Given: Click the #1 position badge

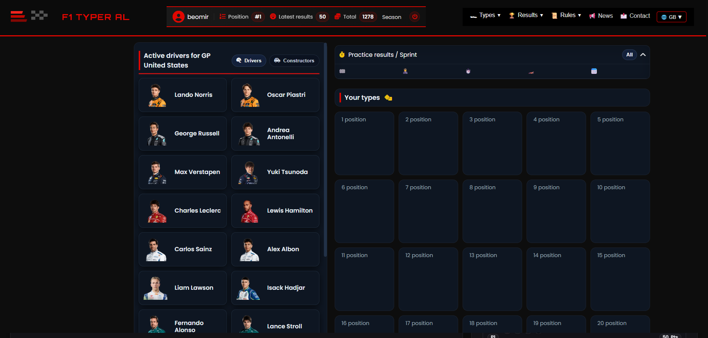Looking at the screenshot, I should 258,17.
